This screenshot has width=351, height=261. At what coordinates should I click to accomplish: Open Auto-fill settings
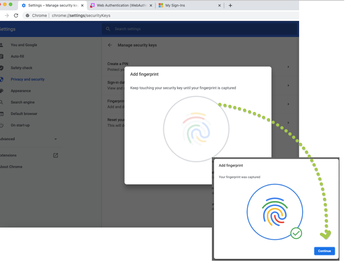point(17,57)
